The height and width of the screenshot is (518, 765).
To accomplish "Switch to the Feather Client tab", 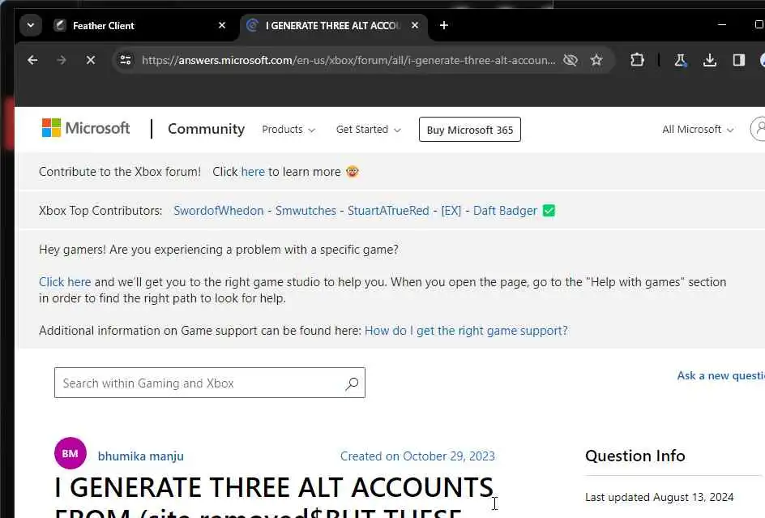I will 139,25.
